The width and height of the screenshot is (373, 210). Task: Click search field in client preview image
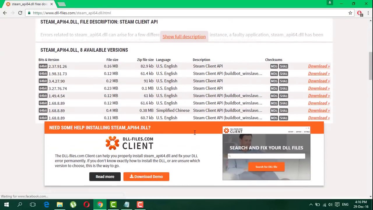click(x=266, y=156)
